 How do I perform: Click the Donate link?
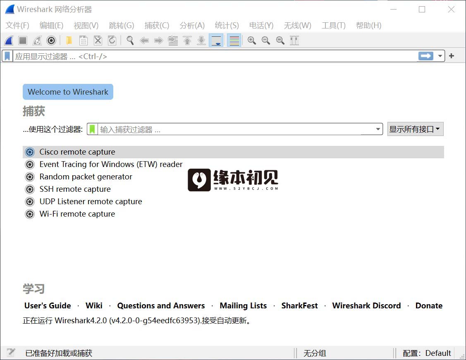point(429,305)
